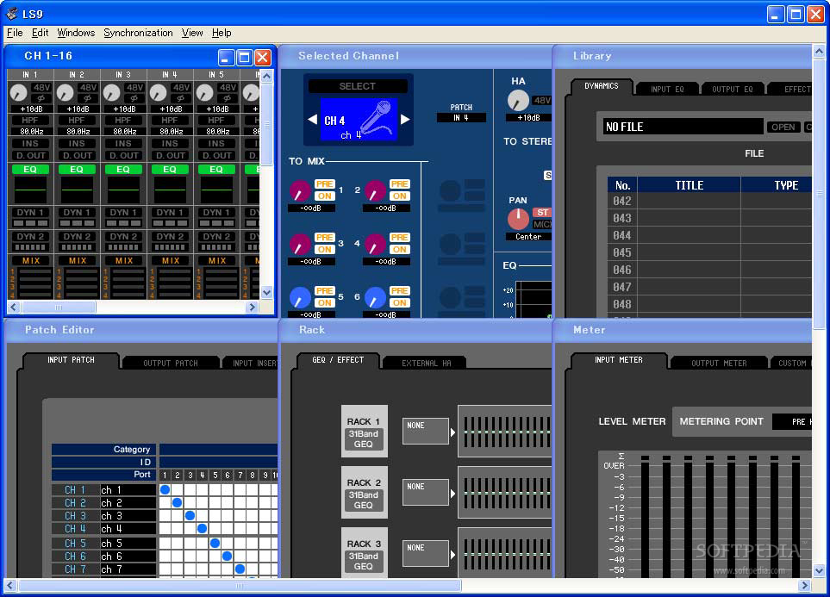Viewport: 830px width, 597px height.
Task: Switch to INPUT EQ library tab
Action: 667,90
